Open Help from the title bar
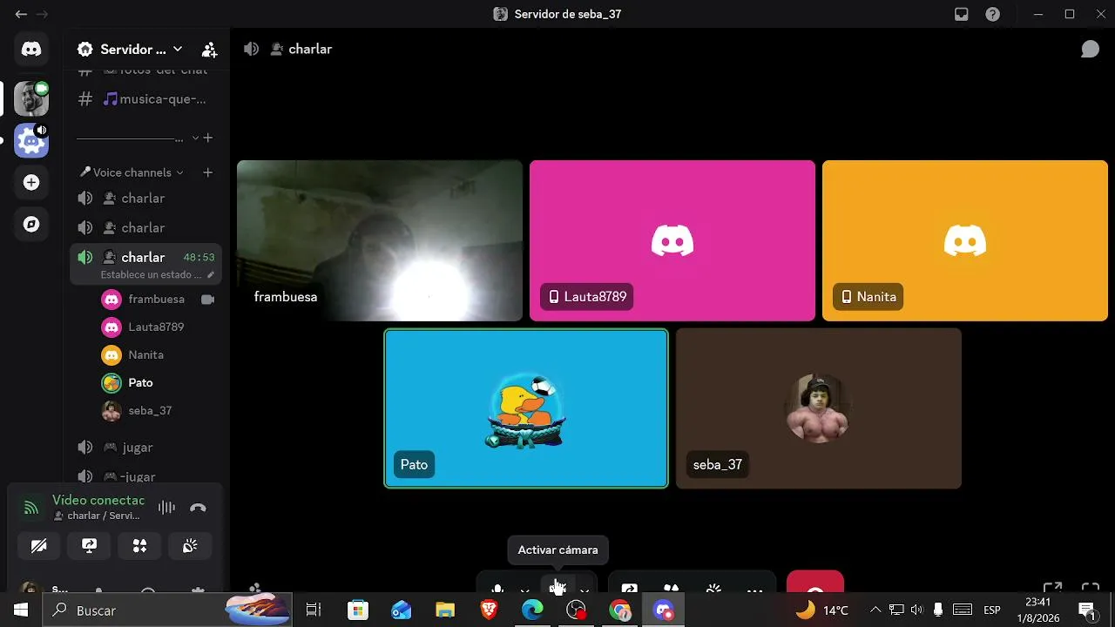Viewport: 1115px width, 627px height. [992, 14]
